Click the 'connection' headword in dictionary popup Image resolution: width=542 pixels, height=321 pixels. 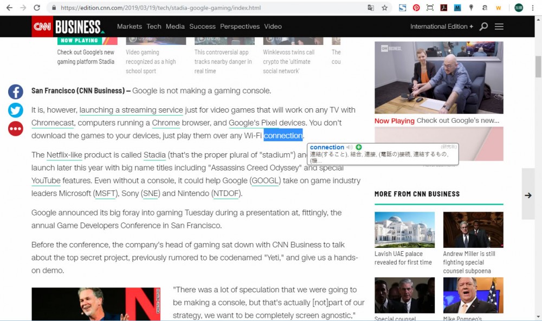pyautogui.click(x=327, y=147)
